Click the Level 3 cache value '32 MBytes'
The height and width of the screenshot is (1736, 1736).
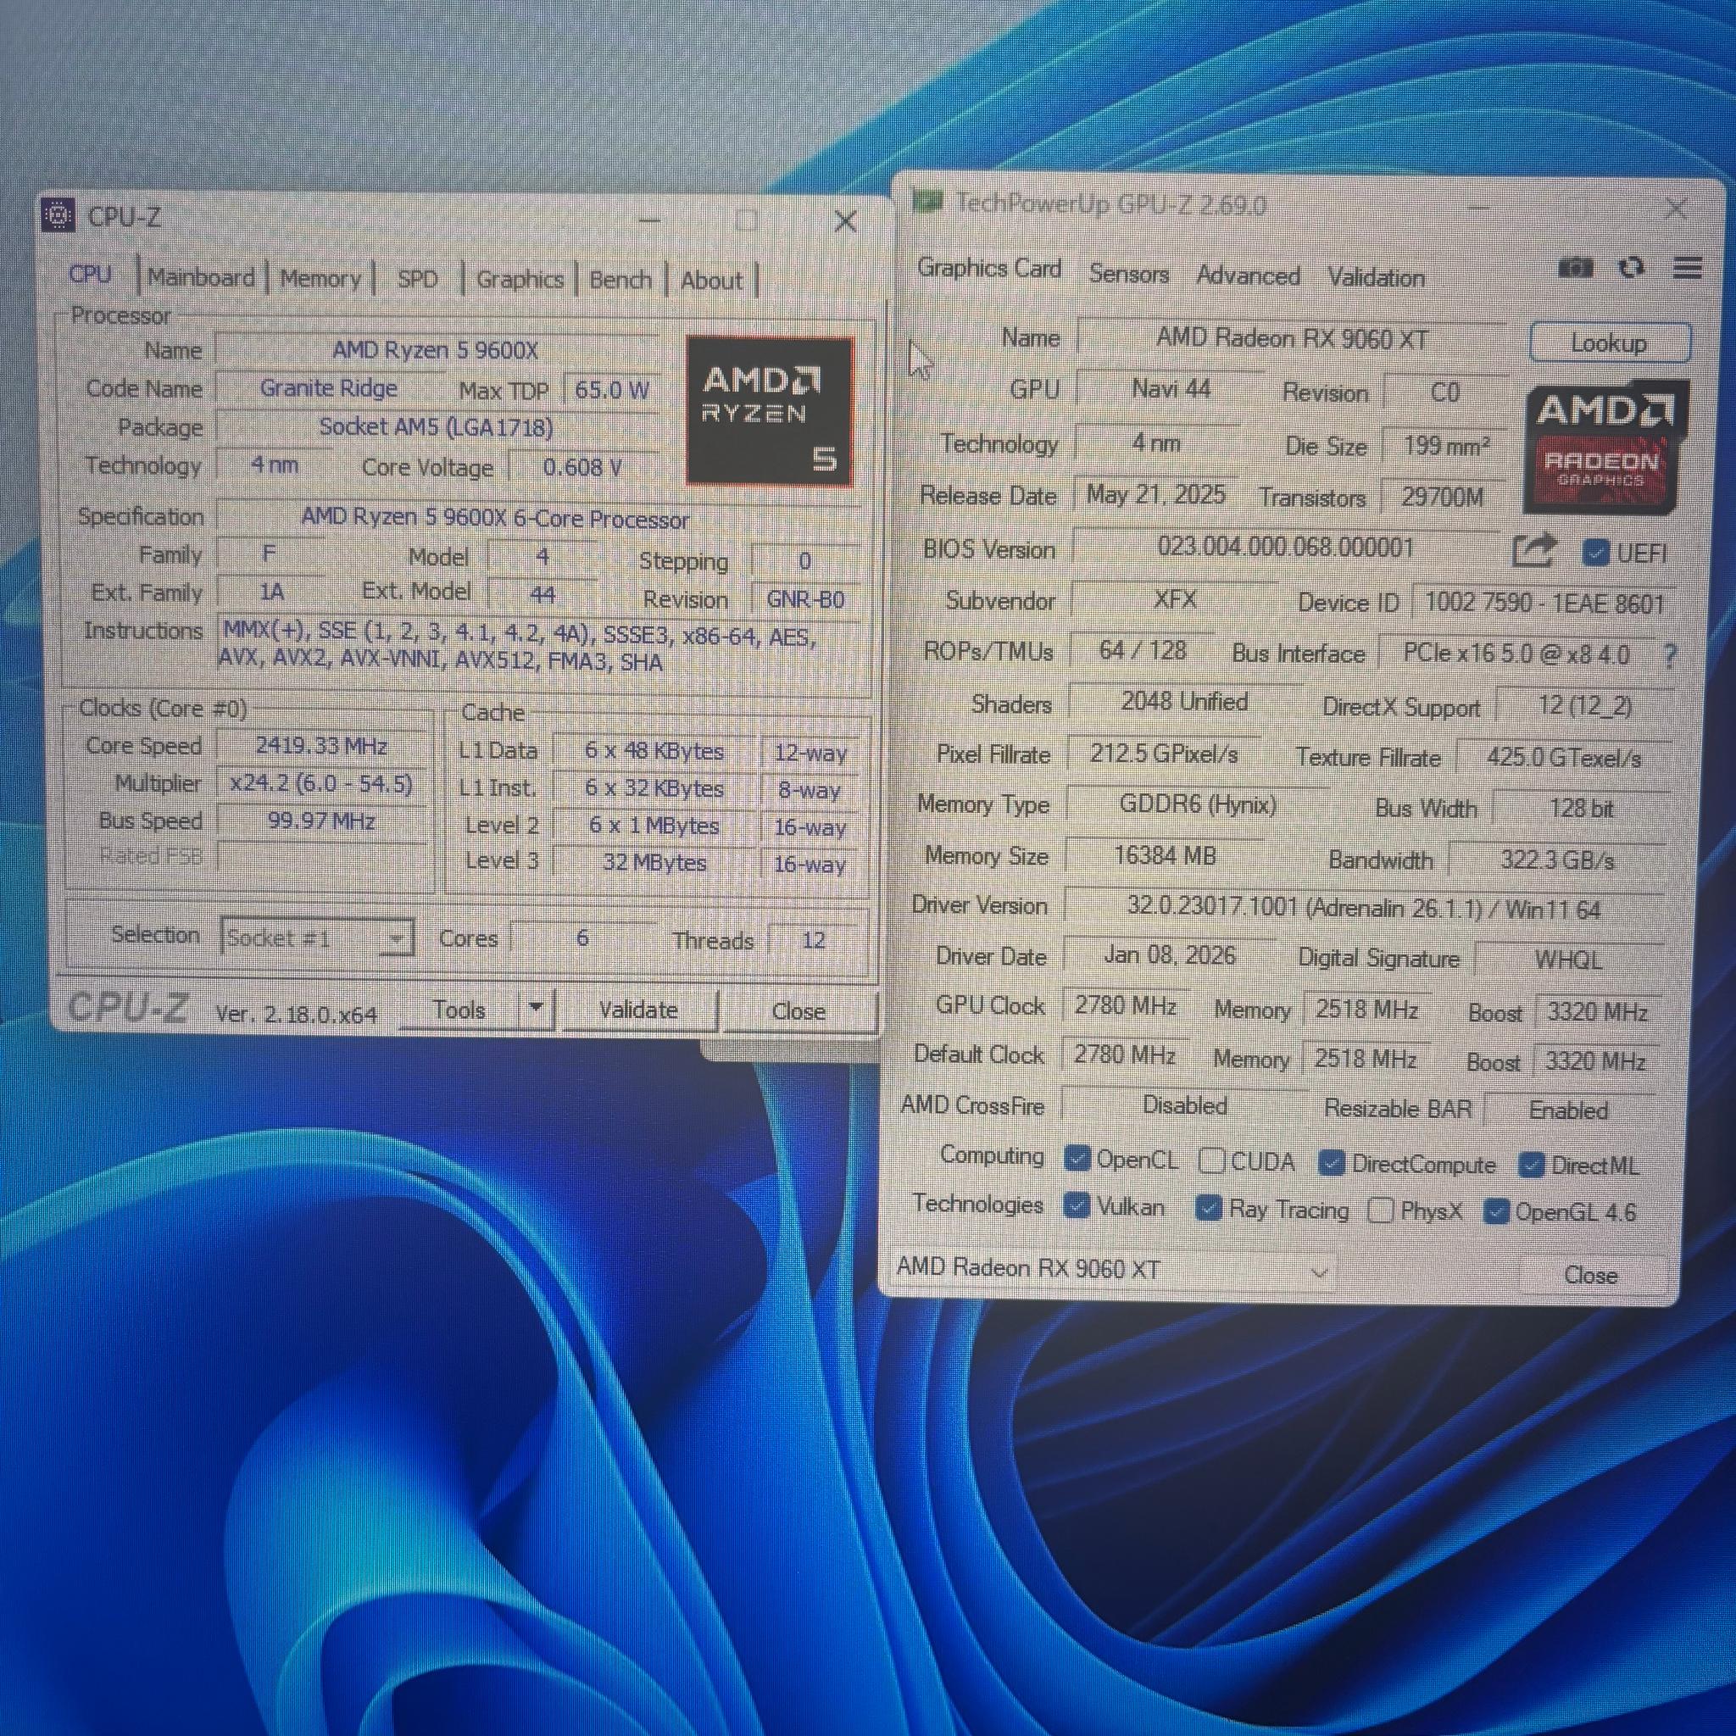654,862
